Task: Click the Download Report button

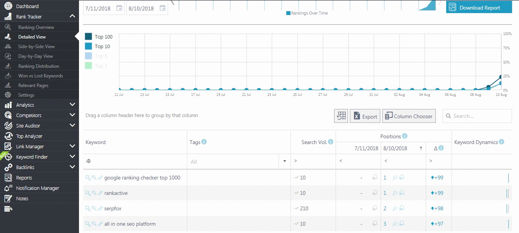Action: [x=479, y=7]
